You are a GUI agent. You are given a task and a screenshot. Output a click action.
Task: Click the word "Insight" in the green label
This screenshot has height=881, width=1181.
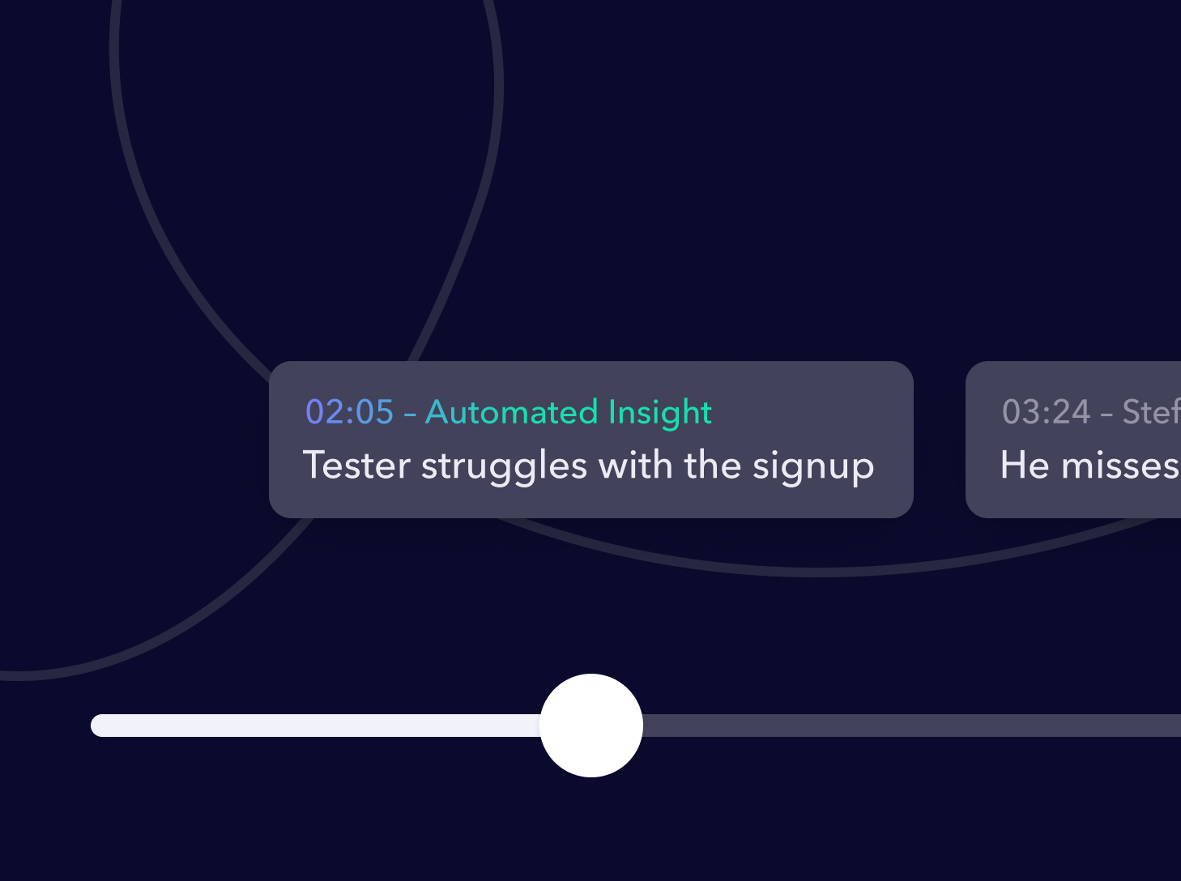(x=660, y=413)
